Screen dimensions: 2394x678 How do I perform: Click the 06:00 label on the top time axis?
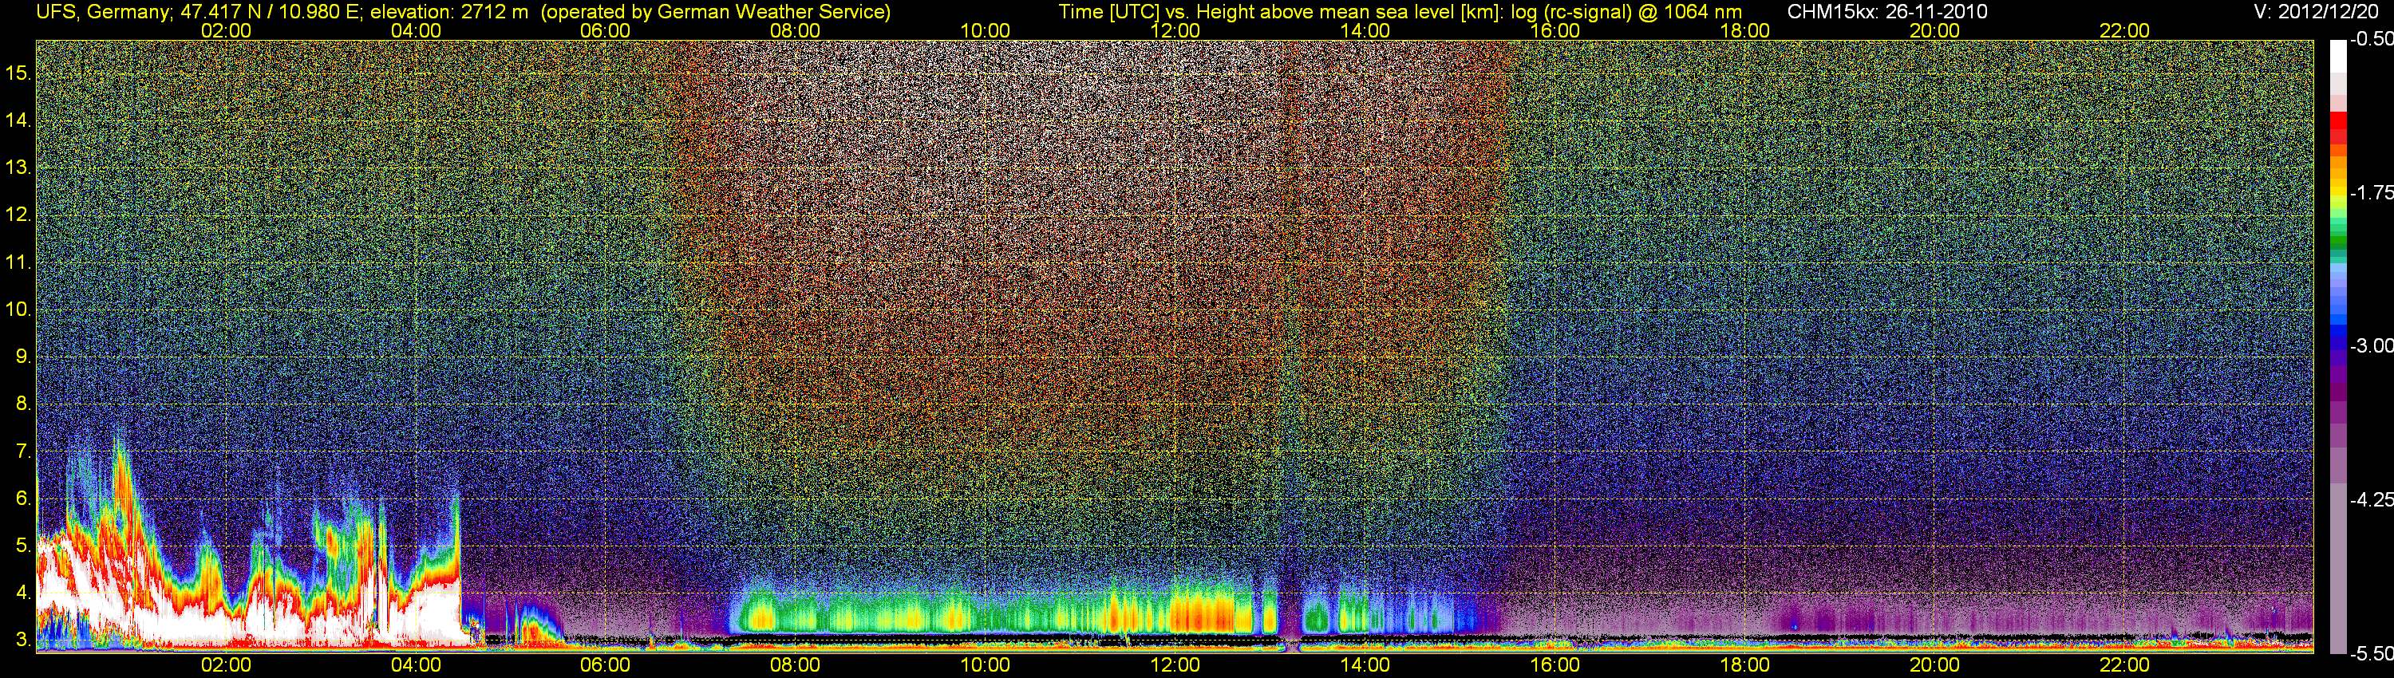tap(605, 30)
